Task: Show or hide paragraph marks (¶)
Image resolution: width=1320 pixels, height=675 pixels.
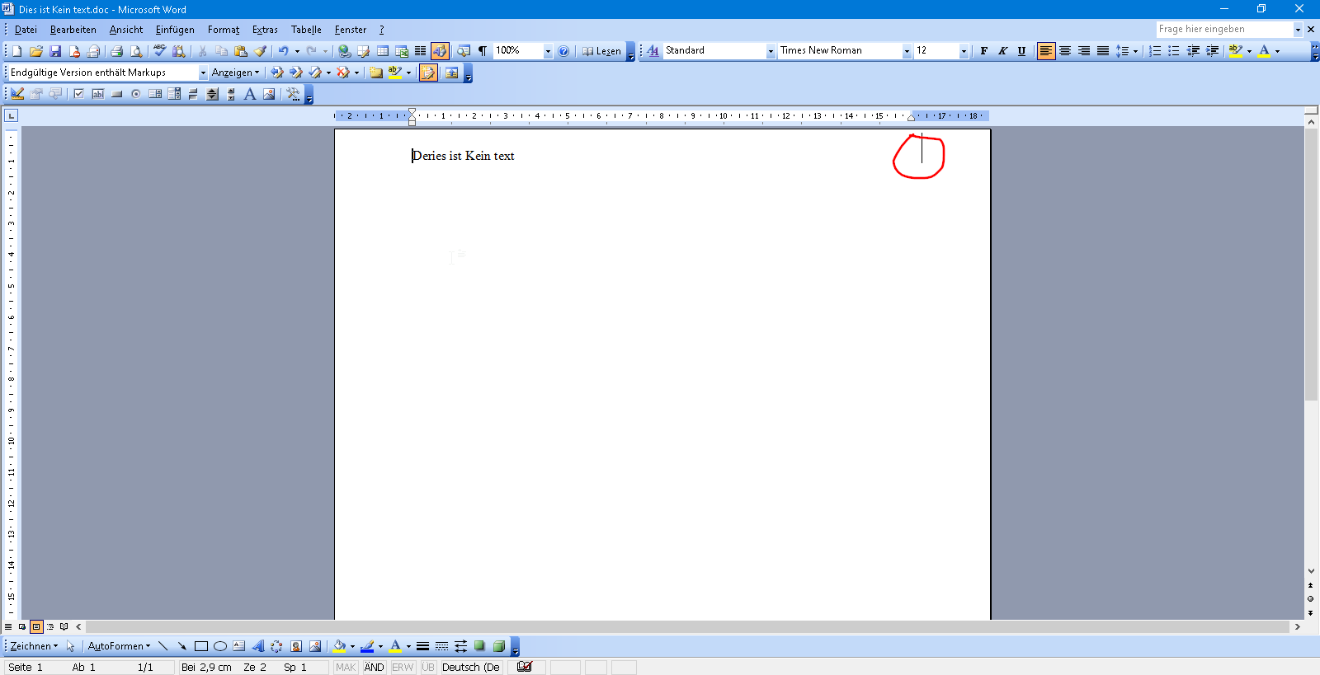Action: (483, 51)
